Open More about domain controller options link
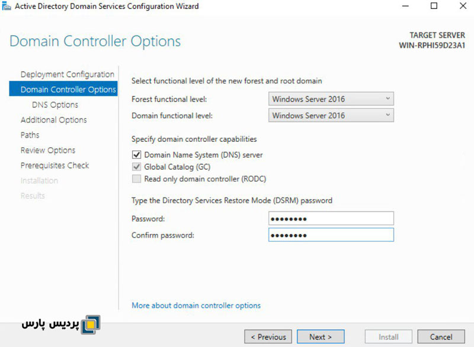Screen dimensions: 474x347 point(196,306)
